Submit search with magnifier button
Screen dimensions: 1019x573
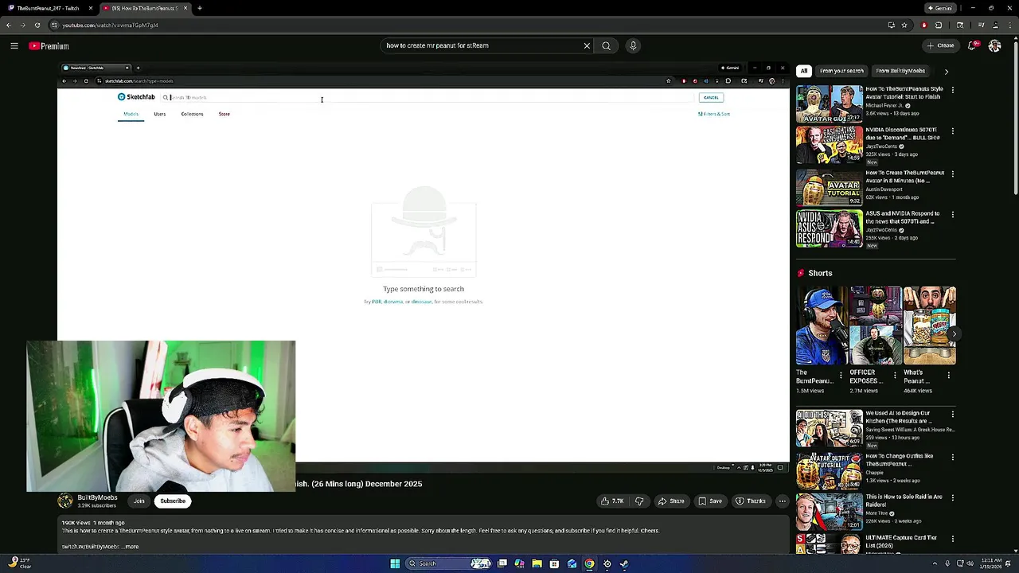(x=607, y=45)
